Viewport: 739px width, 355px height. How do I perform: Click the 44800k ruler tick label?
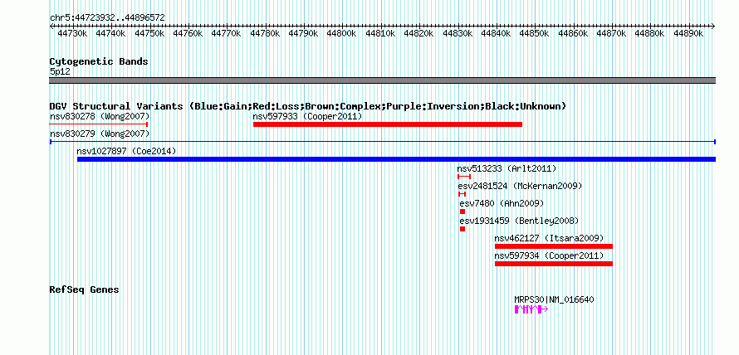(x=342, y=33)
